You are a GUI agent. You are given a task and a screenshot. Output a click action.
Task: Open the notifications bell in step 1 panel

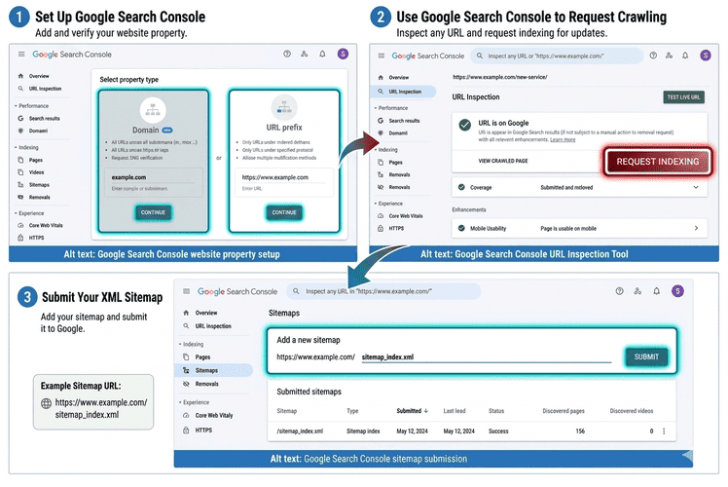322,54
